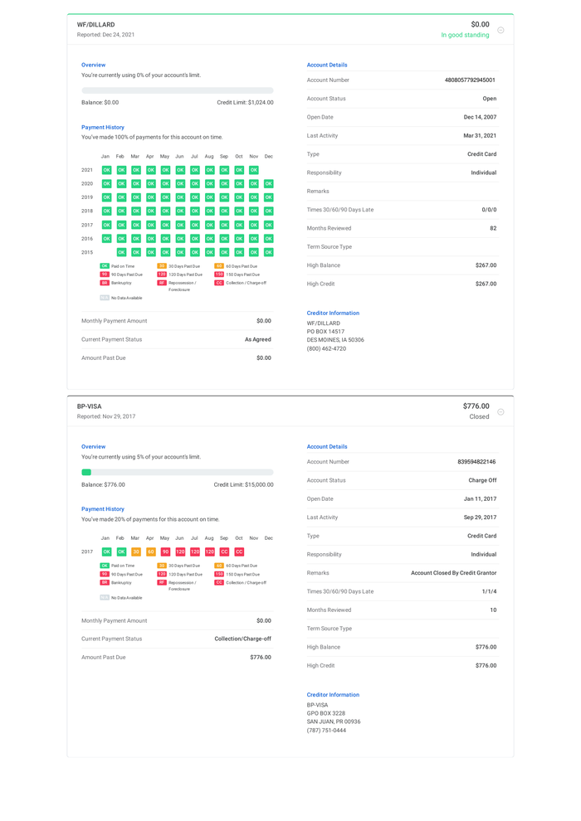
Task: Click the (800) 462-4720 phone number
Action: click(326, 348)
